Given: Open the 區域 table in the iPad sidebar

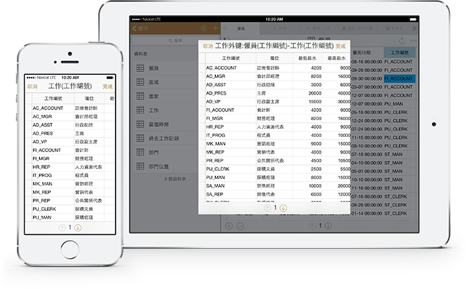Looking at the screenshot, I should click(x=164, y=82).
